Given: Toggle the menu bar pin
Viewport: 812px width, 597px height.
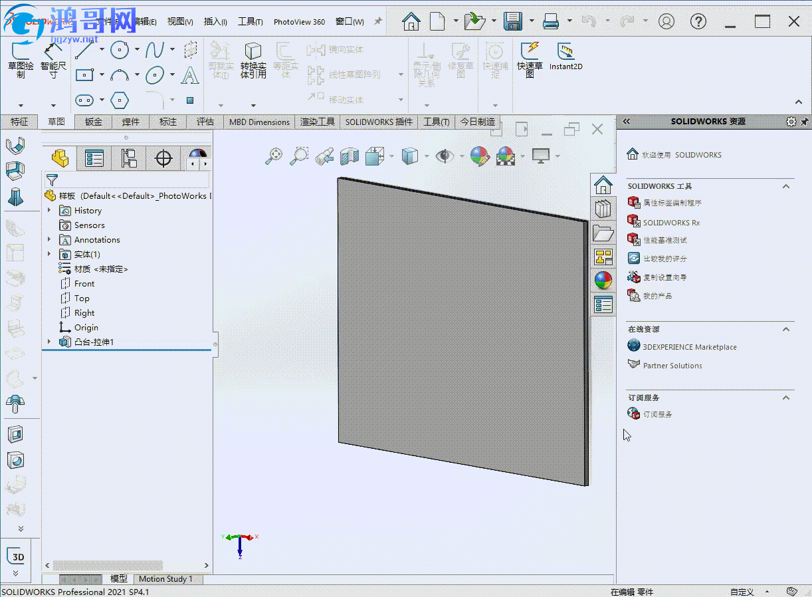Looking at the screenshot, I should (x=378, y=21).
